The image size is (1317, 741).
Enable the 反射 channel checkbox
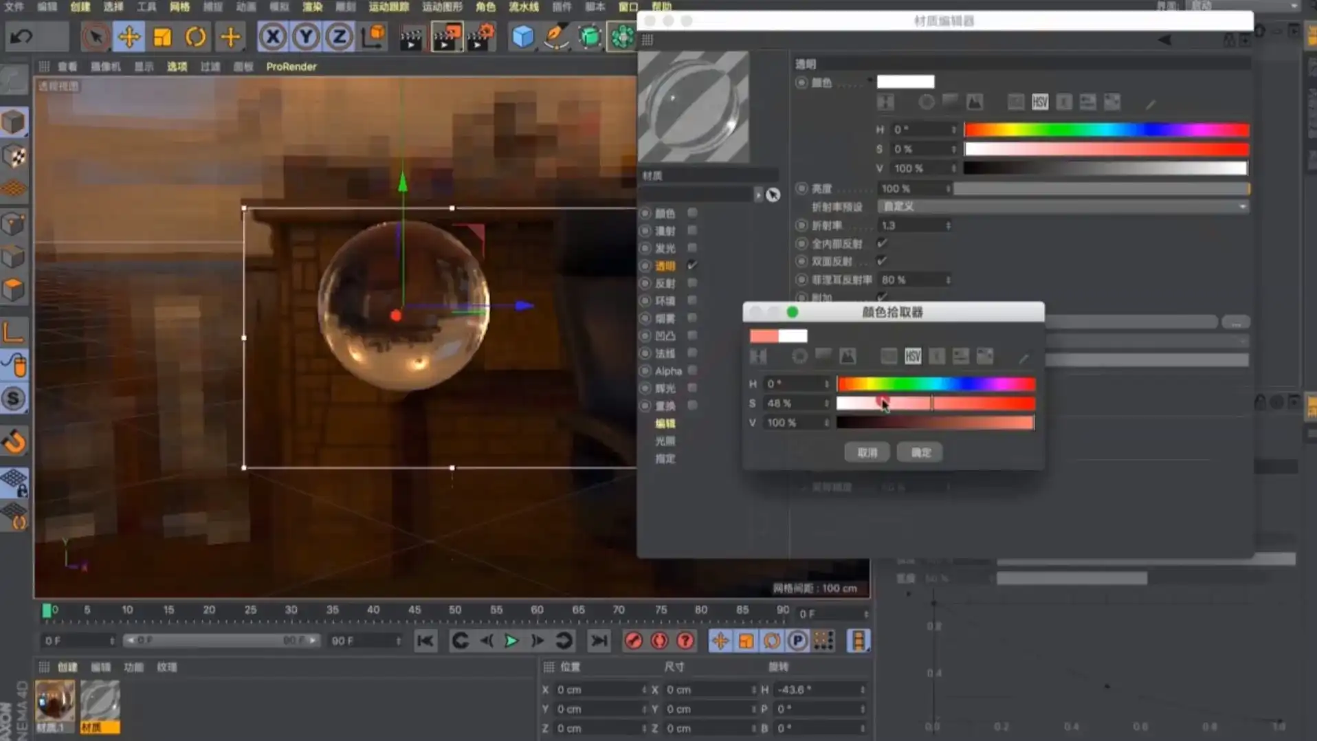click(692, 283)
